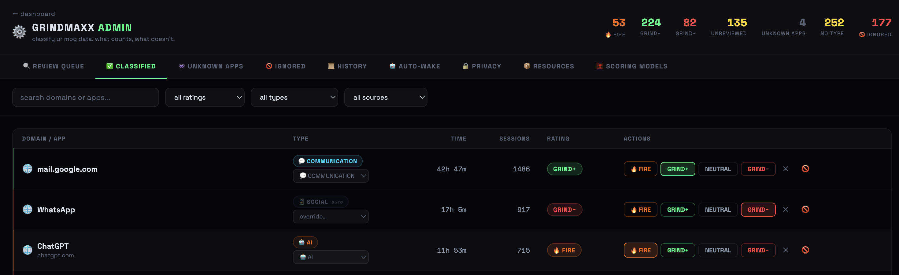The width and height of the screenshot is (899, 275).
Task: Ignore WhatsApp using the prohibited icon
Action: pos(805,209)
